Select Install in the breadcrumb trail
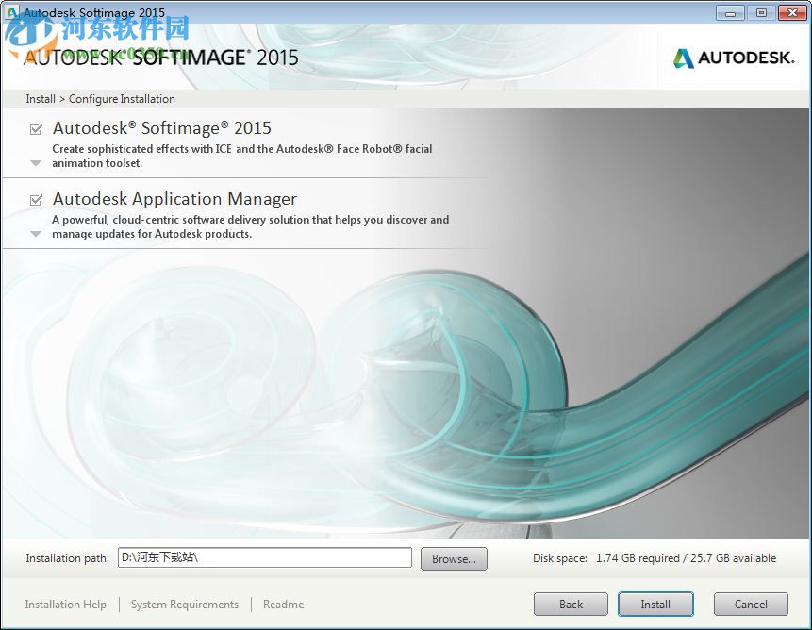The width and height of the screenshot is (812, 630). 40,98
